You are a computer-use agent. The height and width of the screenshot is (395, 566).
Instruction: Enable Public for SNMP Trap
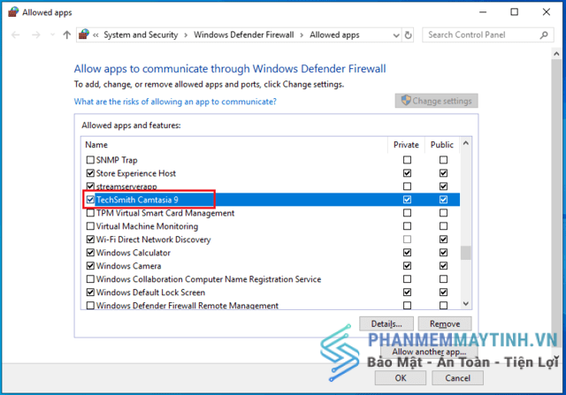(443, 160)
